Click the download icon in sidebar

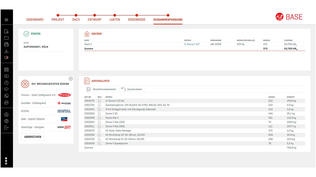(6, 51)
